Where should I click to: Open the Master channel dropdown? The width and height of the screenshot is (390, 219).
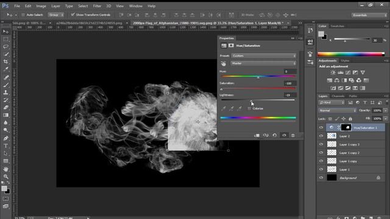click(264, 63)
